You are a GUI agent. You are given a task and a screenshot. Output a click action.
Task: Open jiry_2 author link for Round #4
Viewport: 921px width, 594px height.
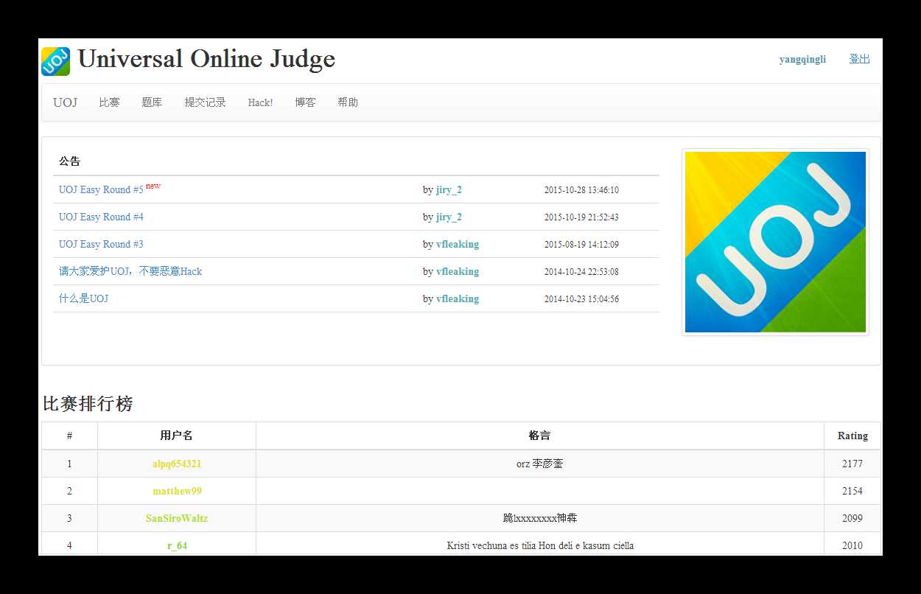[x=449, y=217]
